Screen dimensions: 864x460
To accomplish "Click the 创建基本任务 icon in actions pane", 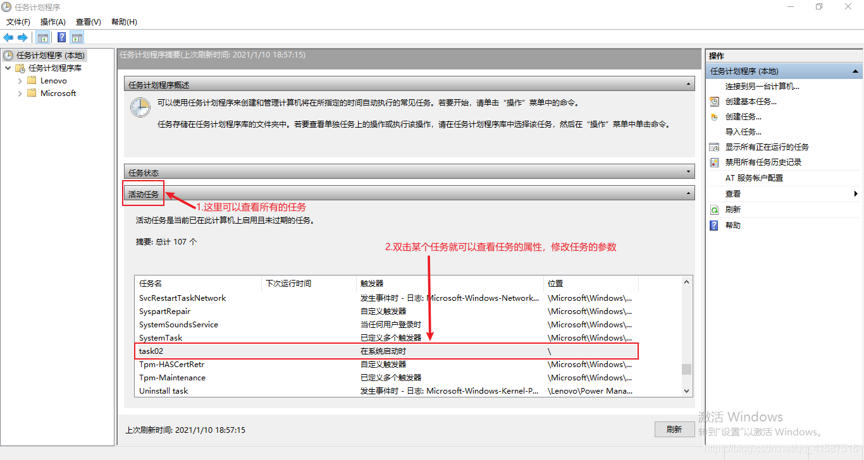I will pos(714,101).
